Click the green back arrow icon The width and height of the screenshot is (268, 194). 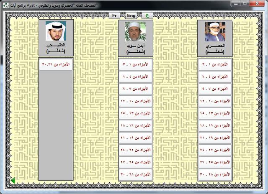coord(13,180)
